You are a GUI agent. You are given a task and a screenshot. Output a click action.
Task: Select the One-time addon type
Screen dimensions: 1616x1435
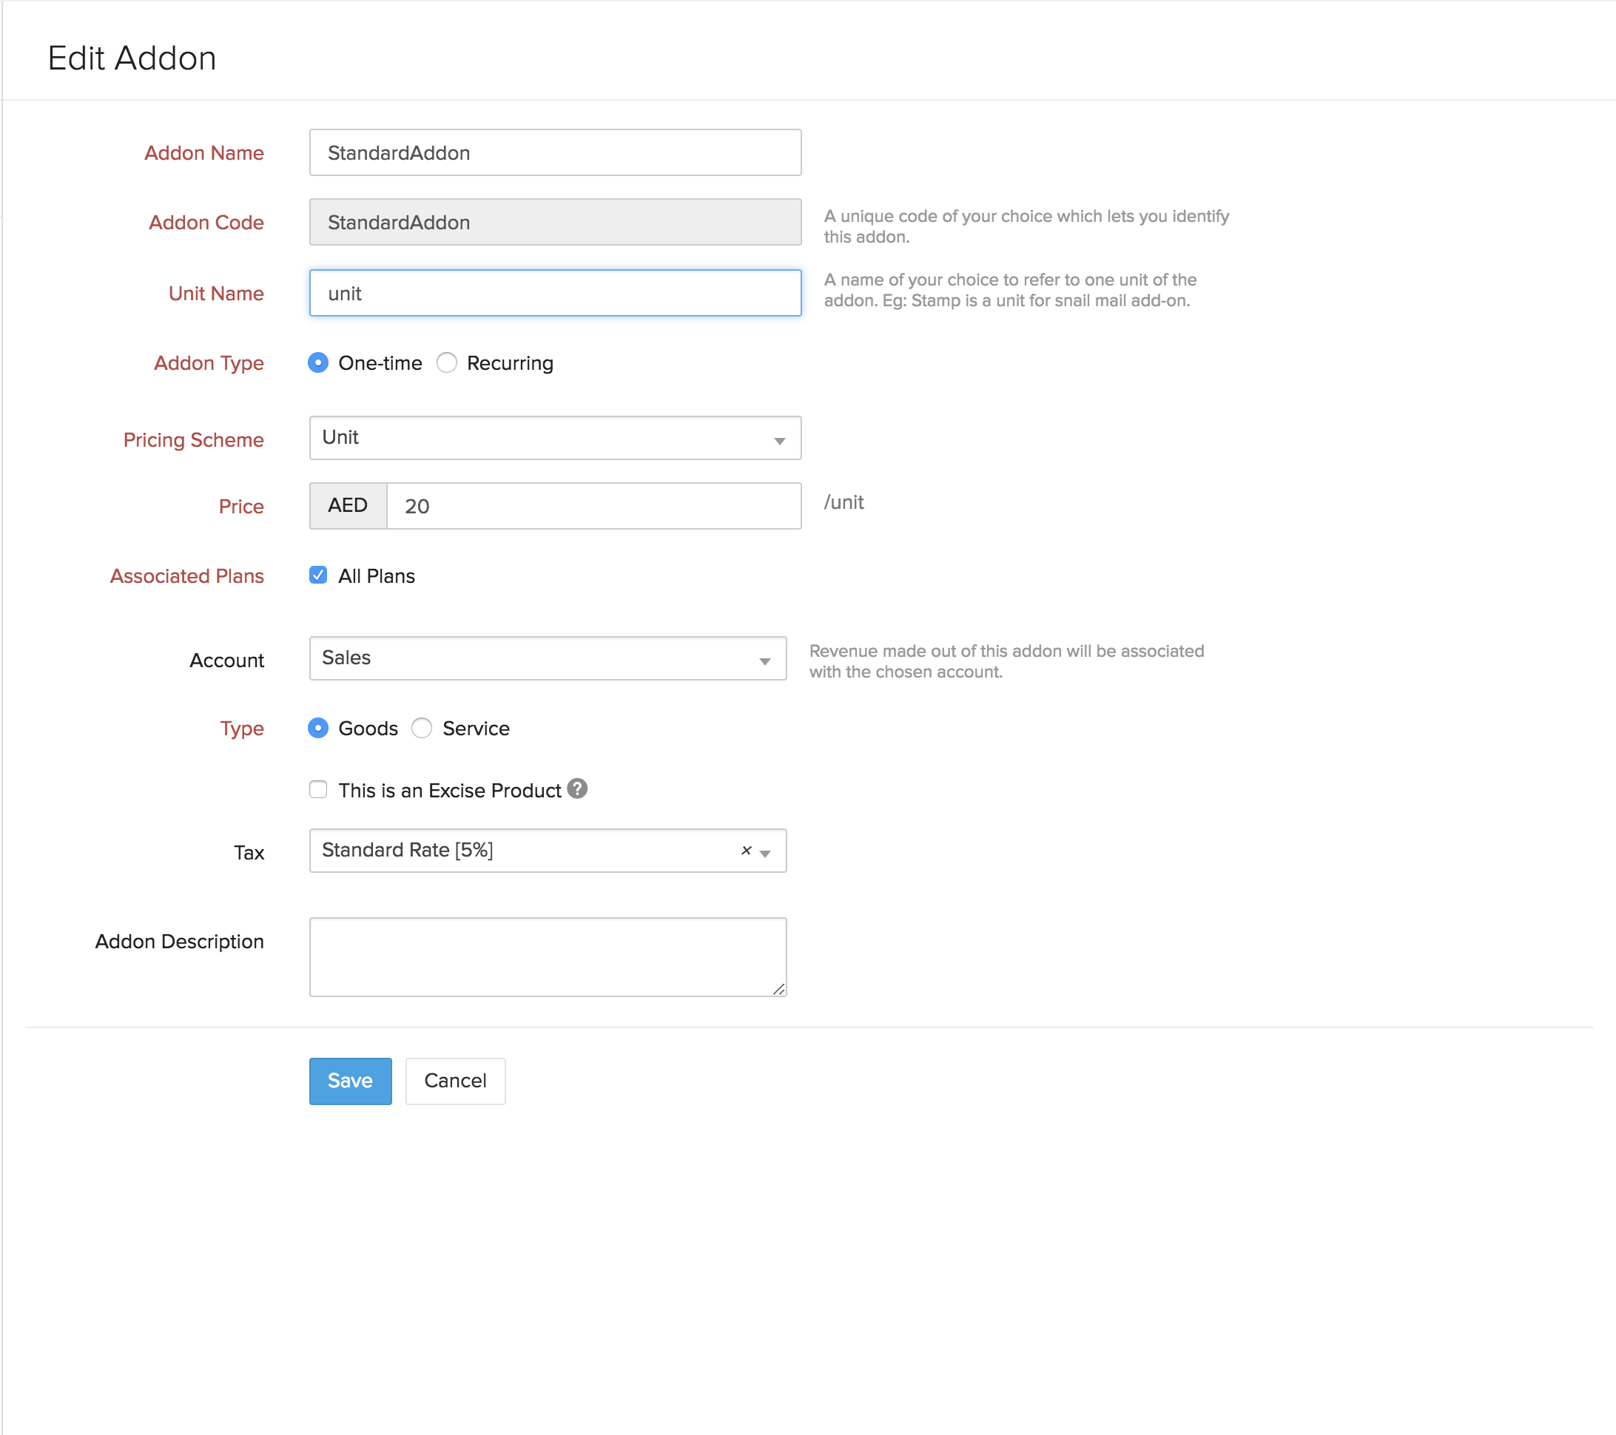point(318,362)
